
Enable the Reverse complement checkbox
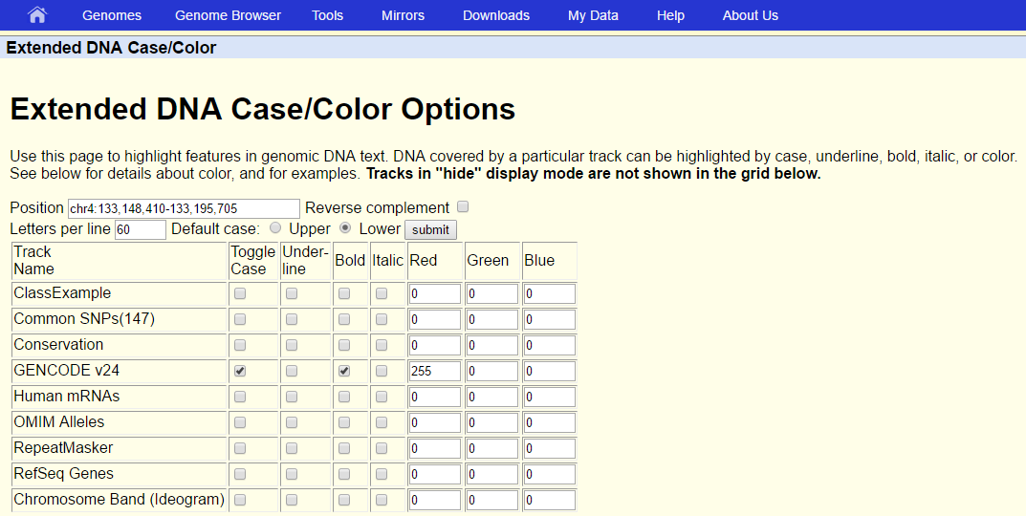click(x=463, y=207)
